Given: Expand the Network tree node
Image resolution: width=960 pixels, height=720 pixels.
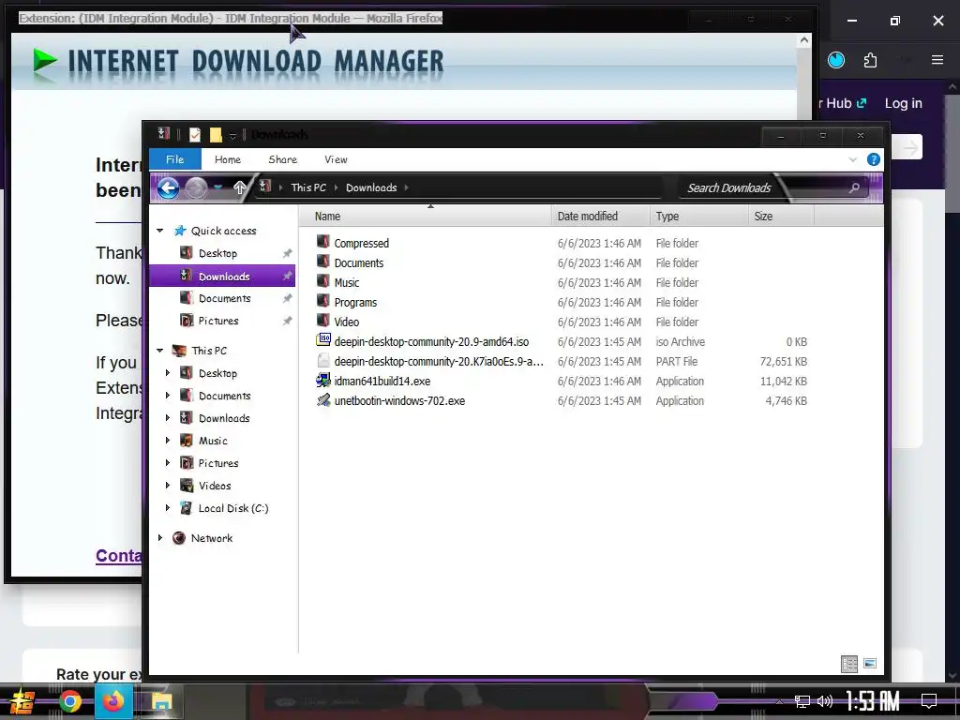Looking at the screenshot, I should click(x=159, y=537).
